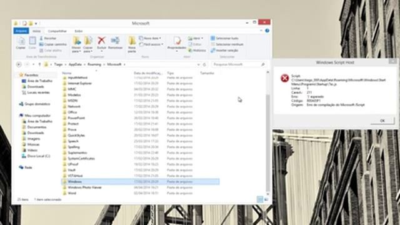Click Copiar caminho in the ribbon
Image resolution: width=400 pixels, height=225 pixels.
click(52, 44)
